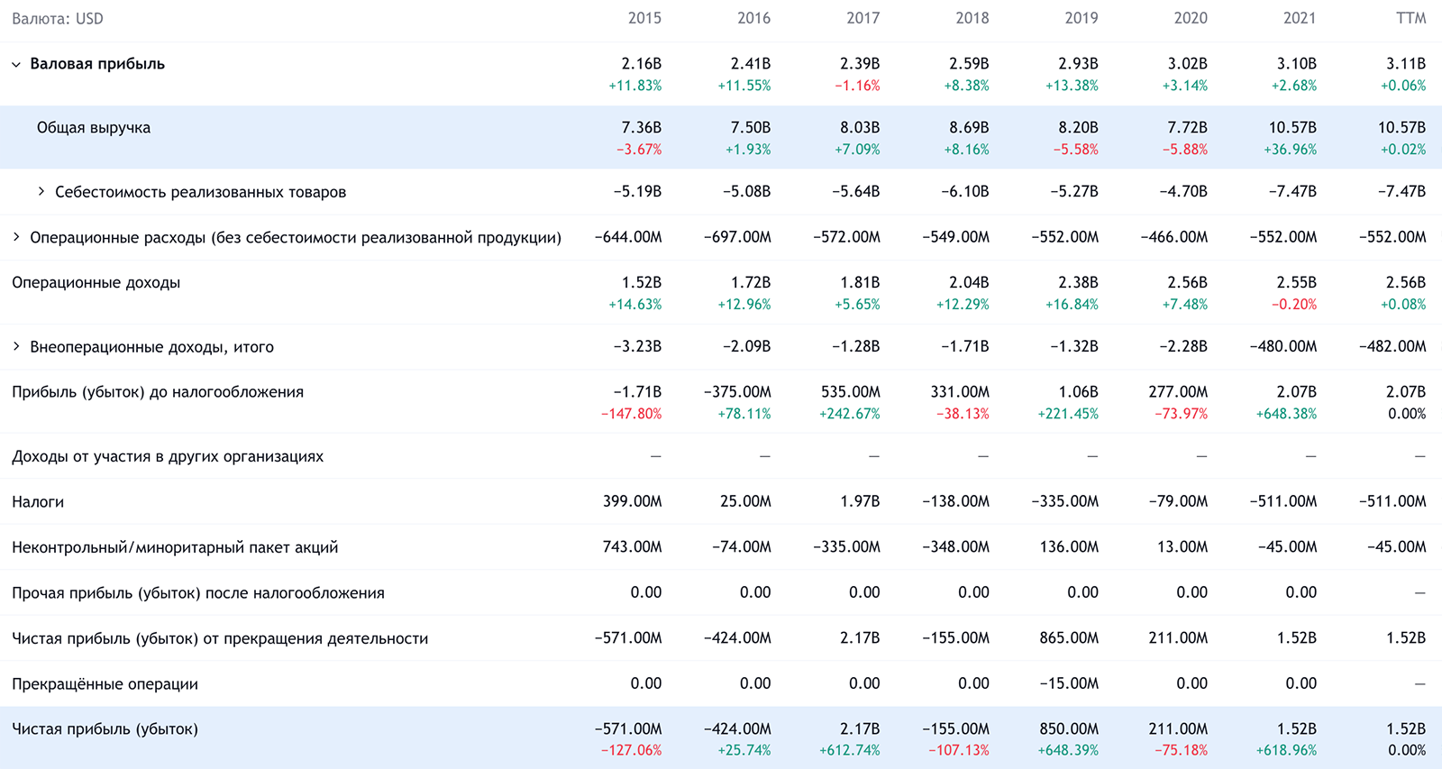Select Неконтрольный/миноритарный пакет акций label
The height and width of the screenshot is (769, 1442).
[175, 547]
